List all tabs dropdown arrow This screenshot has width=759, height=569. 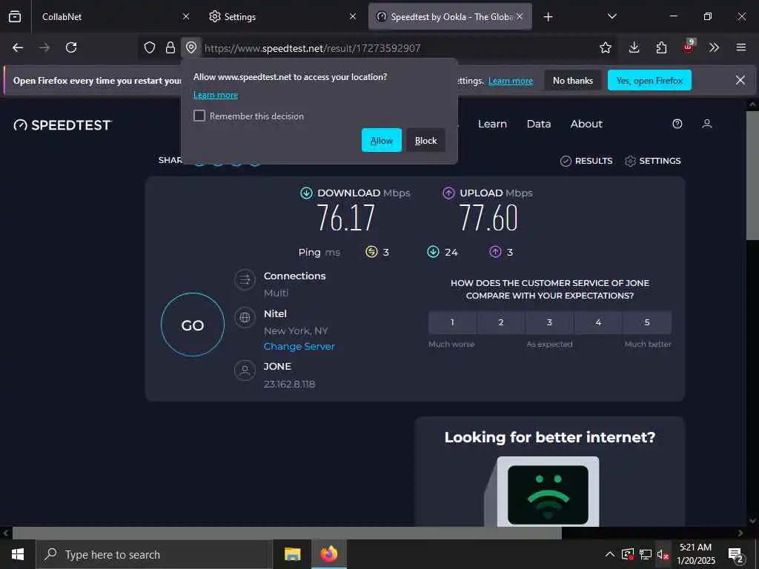click(x=611, y=16)
